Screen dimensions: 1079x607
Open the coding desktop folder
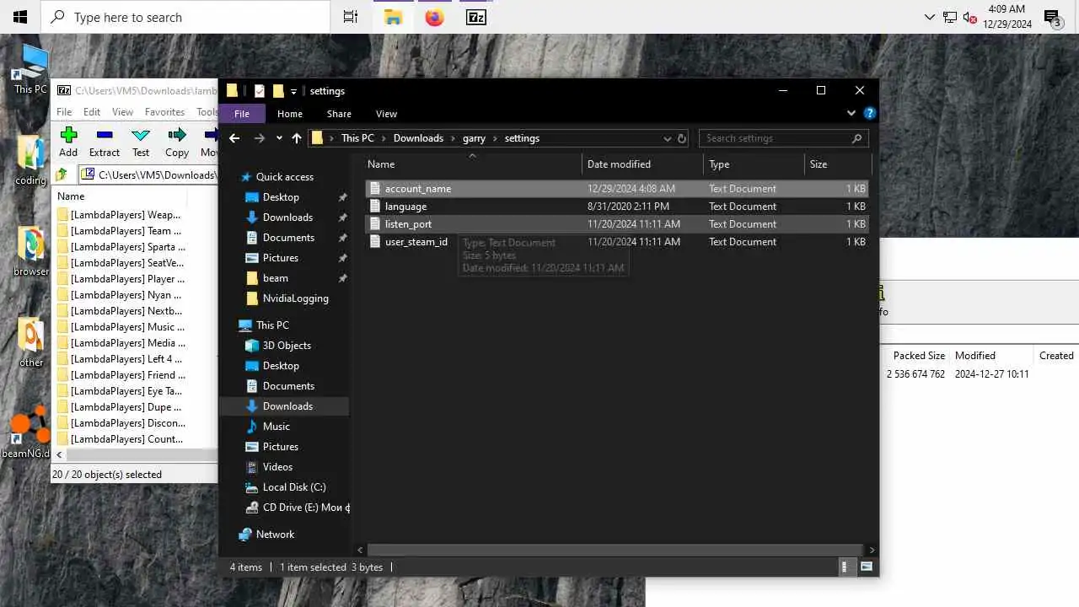click(x=30, y=160)
